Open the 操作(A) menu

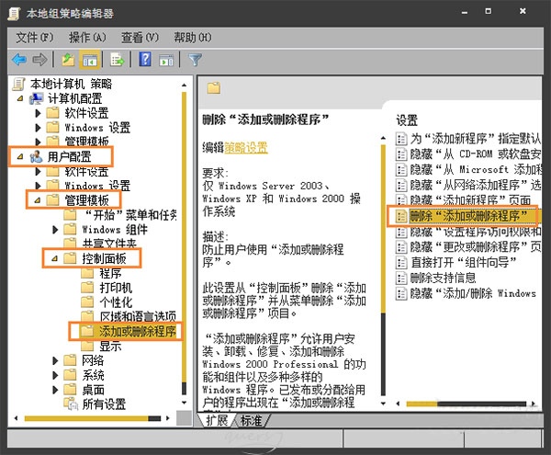coord(87,37)
